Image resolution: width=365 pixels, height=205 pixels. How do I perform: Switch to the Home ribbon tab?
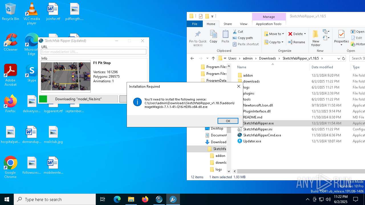[211, 24]
